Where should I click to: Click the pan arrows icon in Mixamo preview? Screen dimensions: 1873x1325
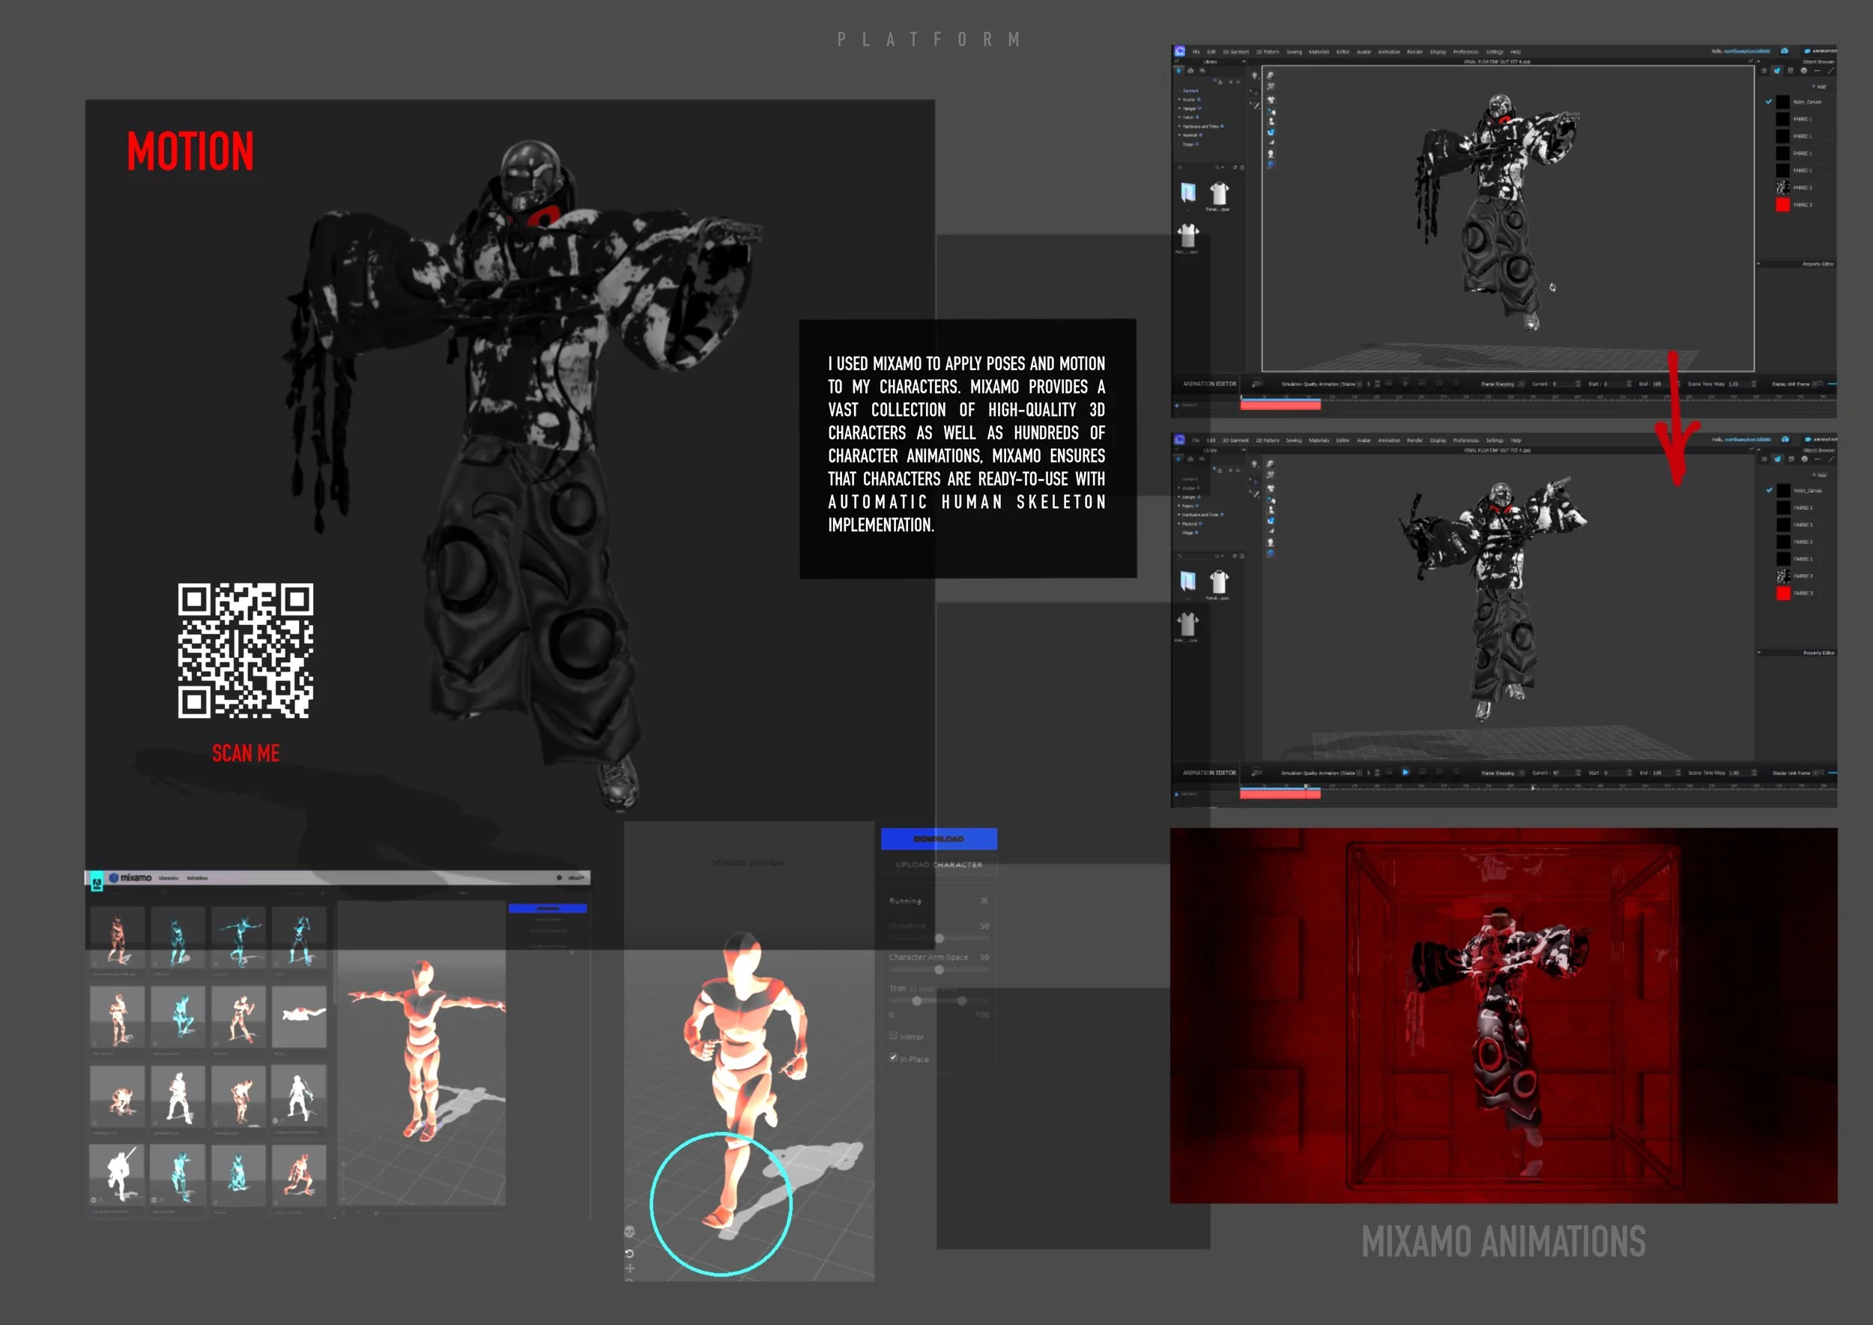point(629,1269)
